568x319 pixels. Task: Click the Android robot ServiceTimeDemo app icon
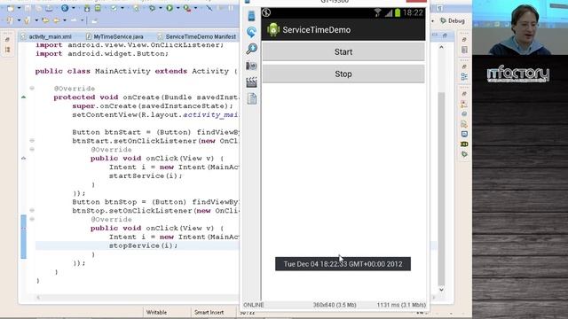pyautogui.click(x=273, y=29)
